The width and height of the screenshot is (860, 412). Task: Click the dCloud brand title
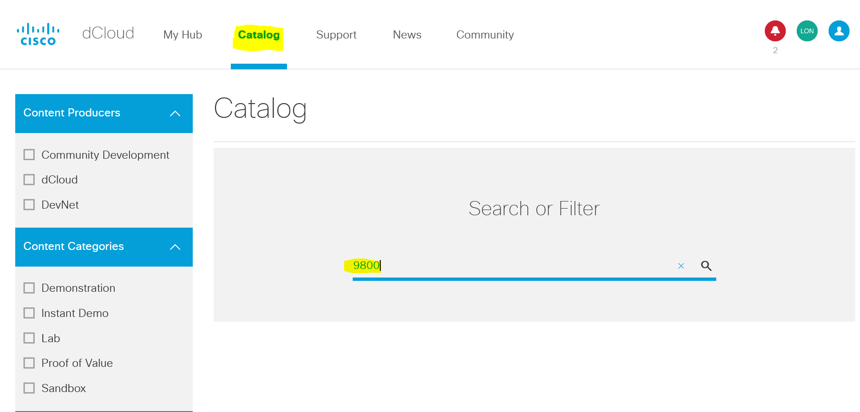pyautogui.click(x=108, y=33)
